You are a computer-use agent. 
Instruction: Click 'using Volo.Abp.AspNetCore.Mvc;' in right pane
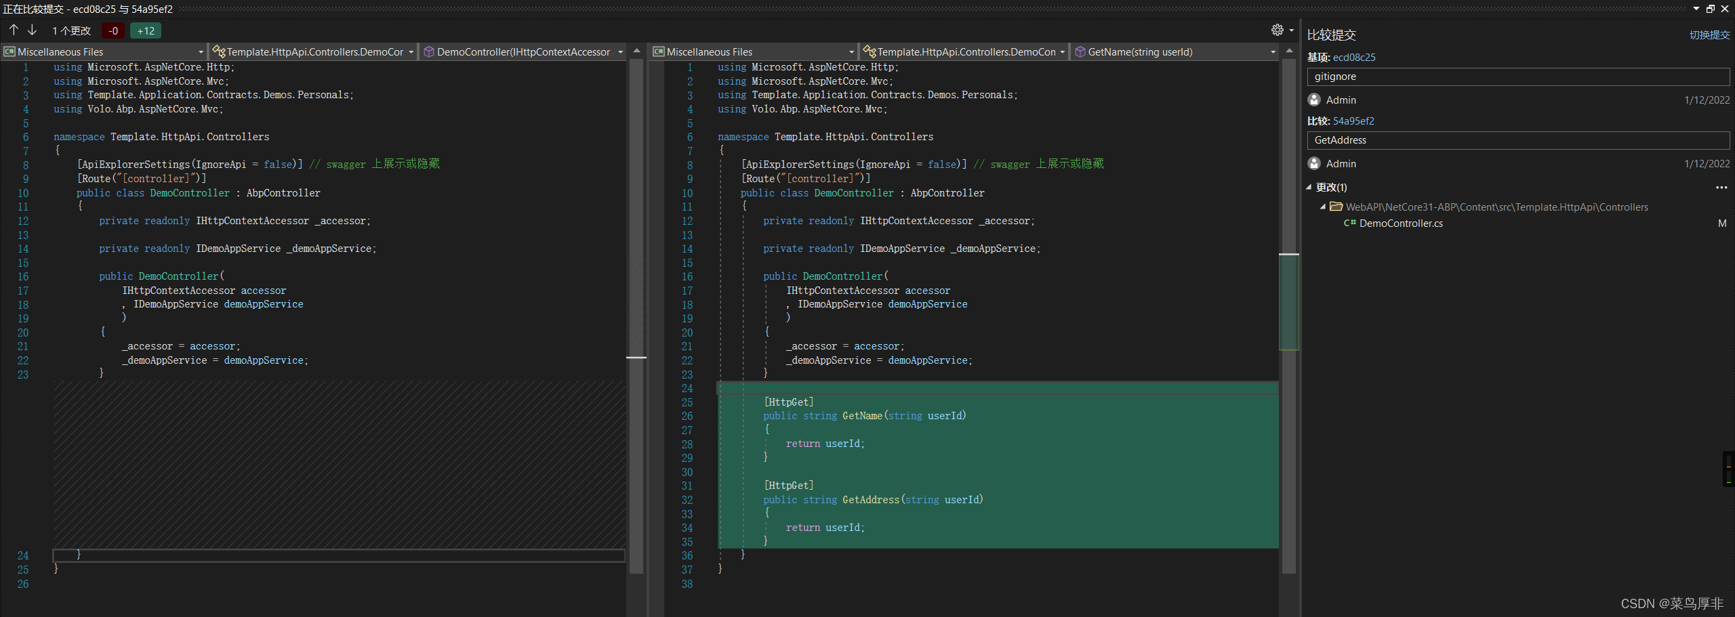tap(802, 109)
